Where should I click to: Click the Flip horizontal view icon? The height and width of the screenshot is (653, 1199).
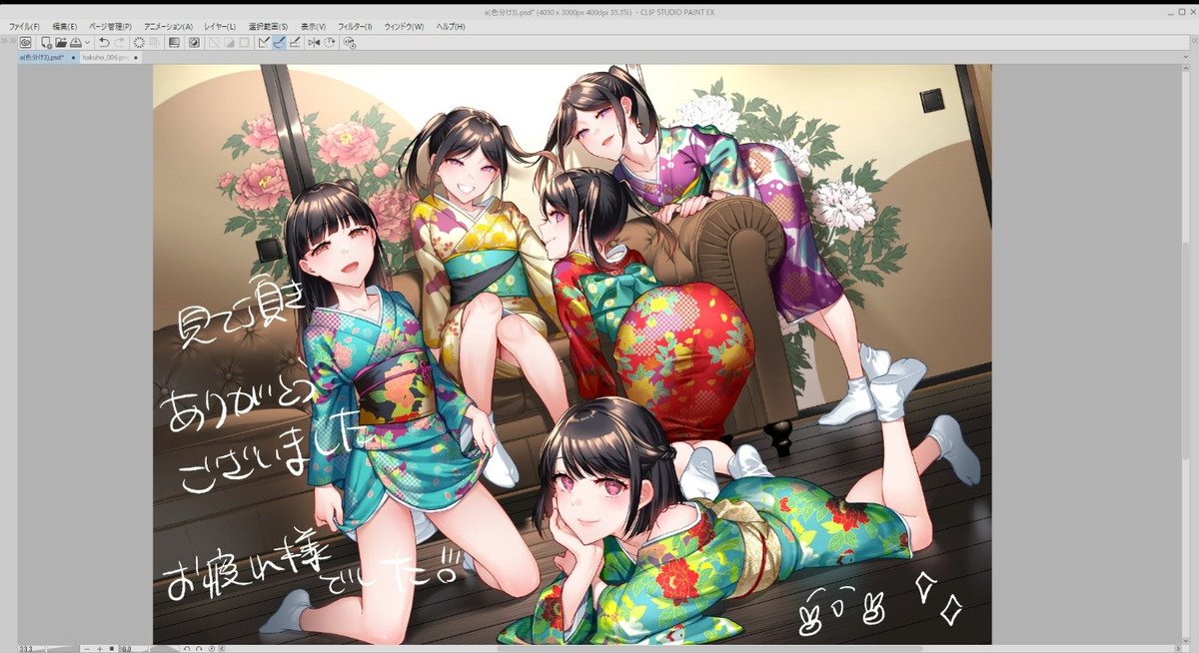[314, 43]
